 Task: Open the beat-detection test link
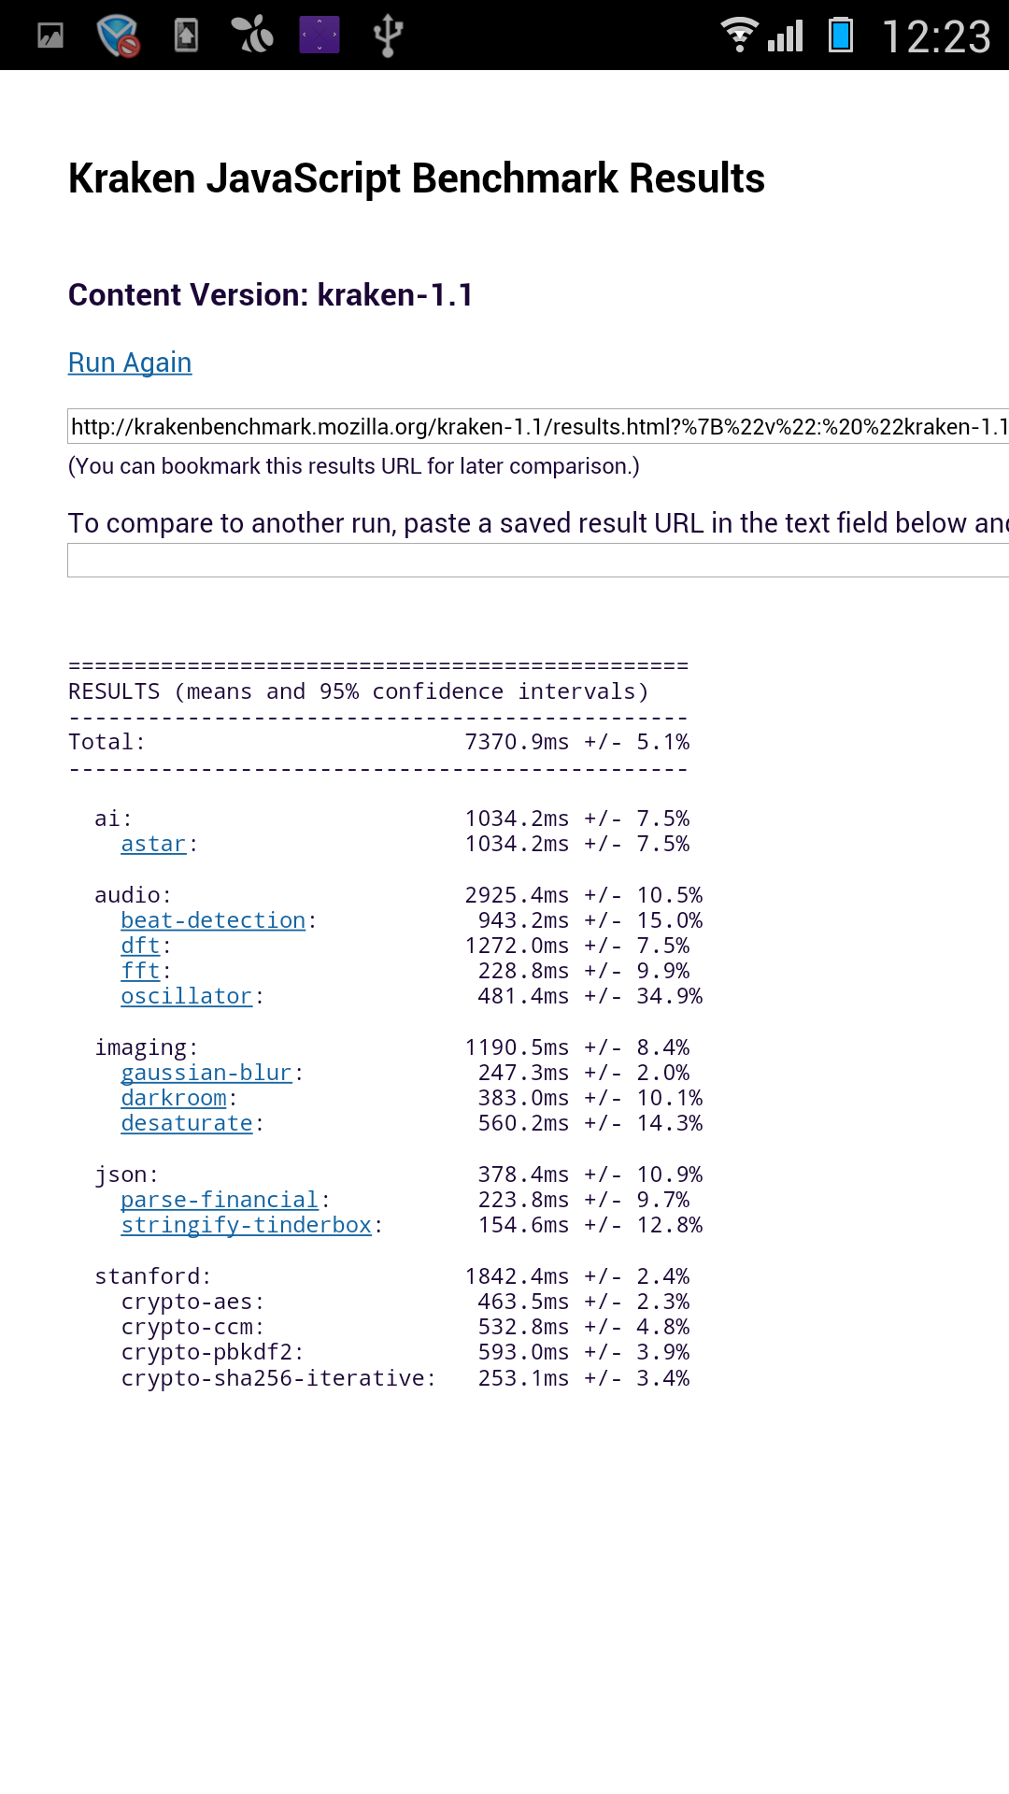coord(213,920)
